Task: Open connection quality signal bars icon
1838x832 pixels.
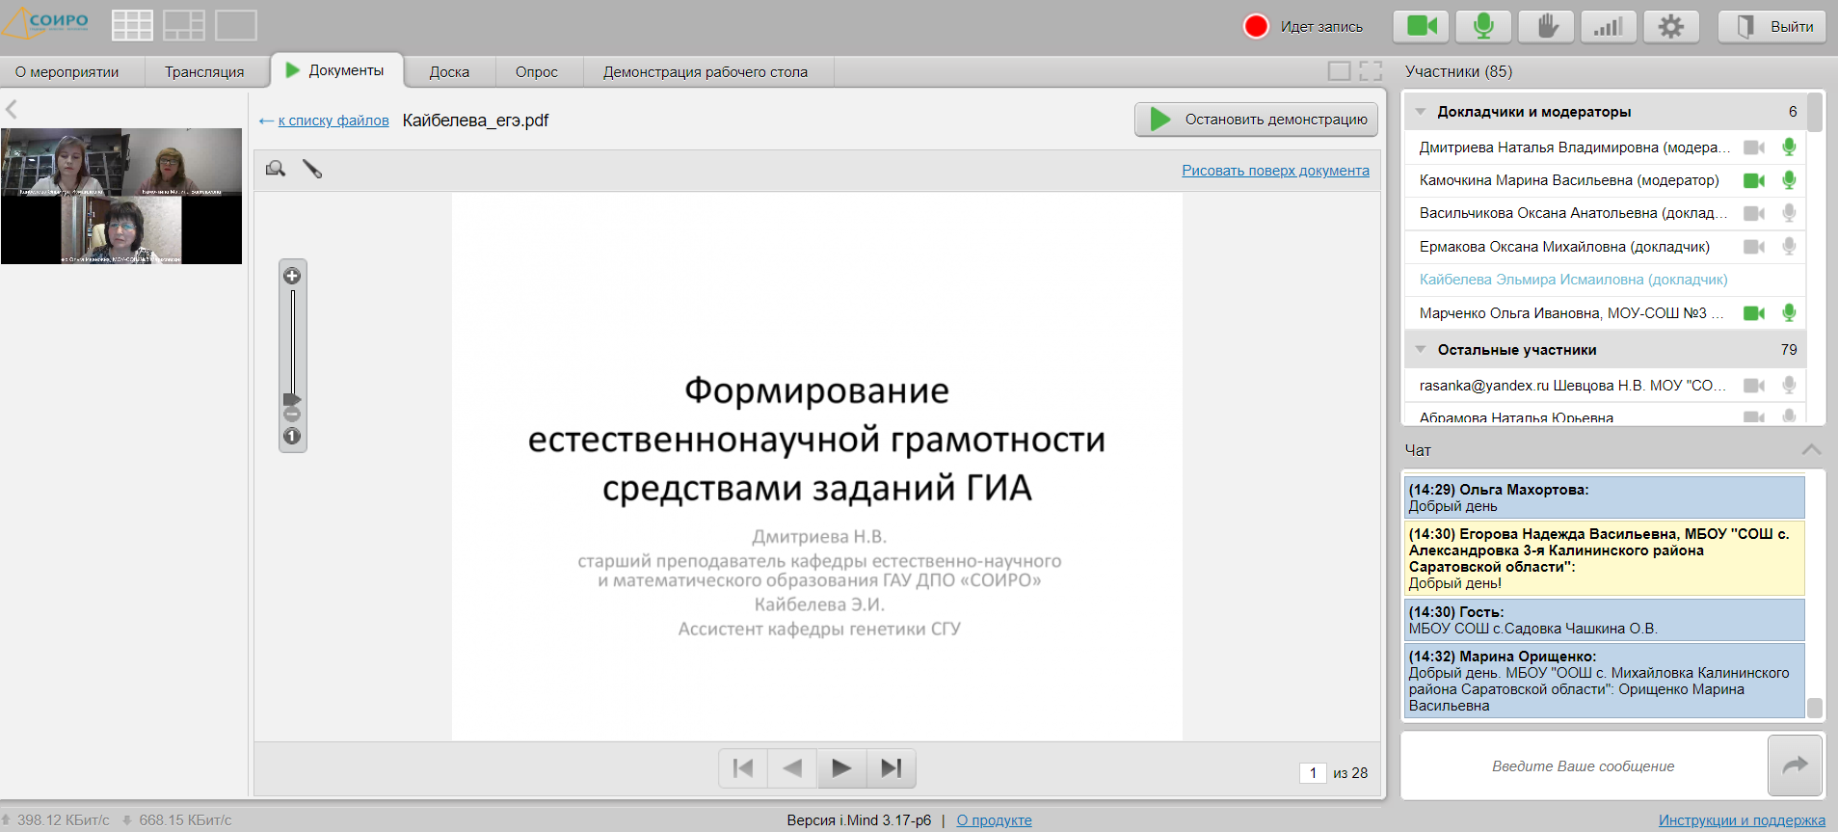Action: tap(1608, 26)
